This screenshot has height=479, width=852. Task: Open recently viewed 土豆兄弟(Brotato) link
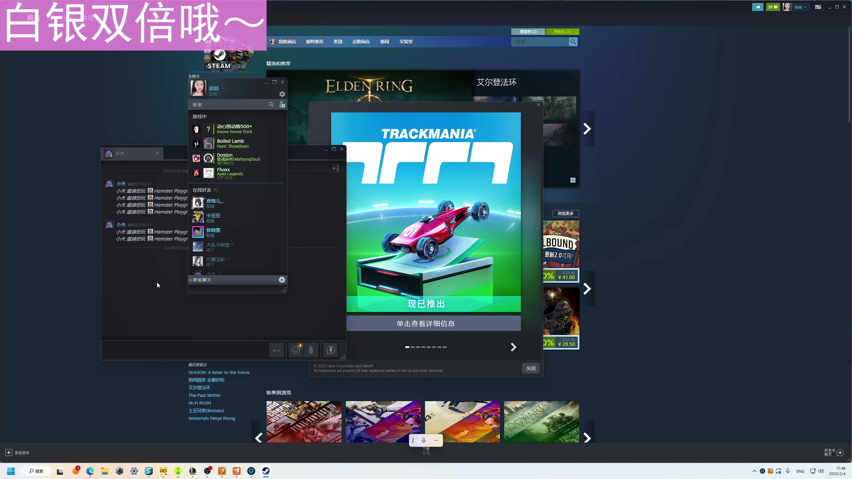coord(206,410)
